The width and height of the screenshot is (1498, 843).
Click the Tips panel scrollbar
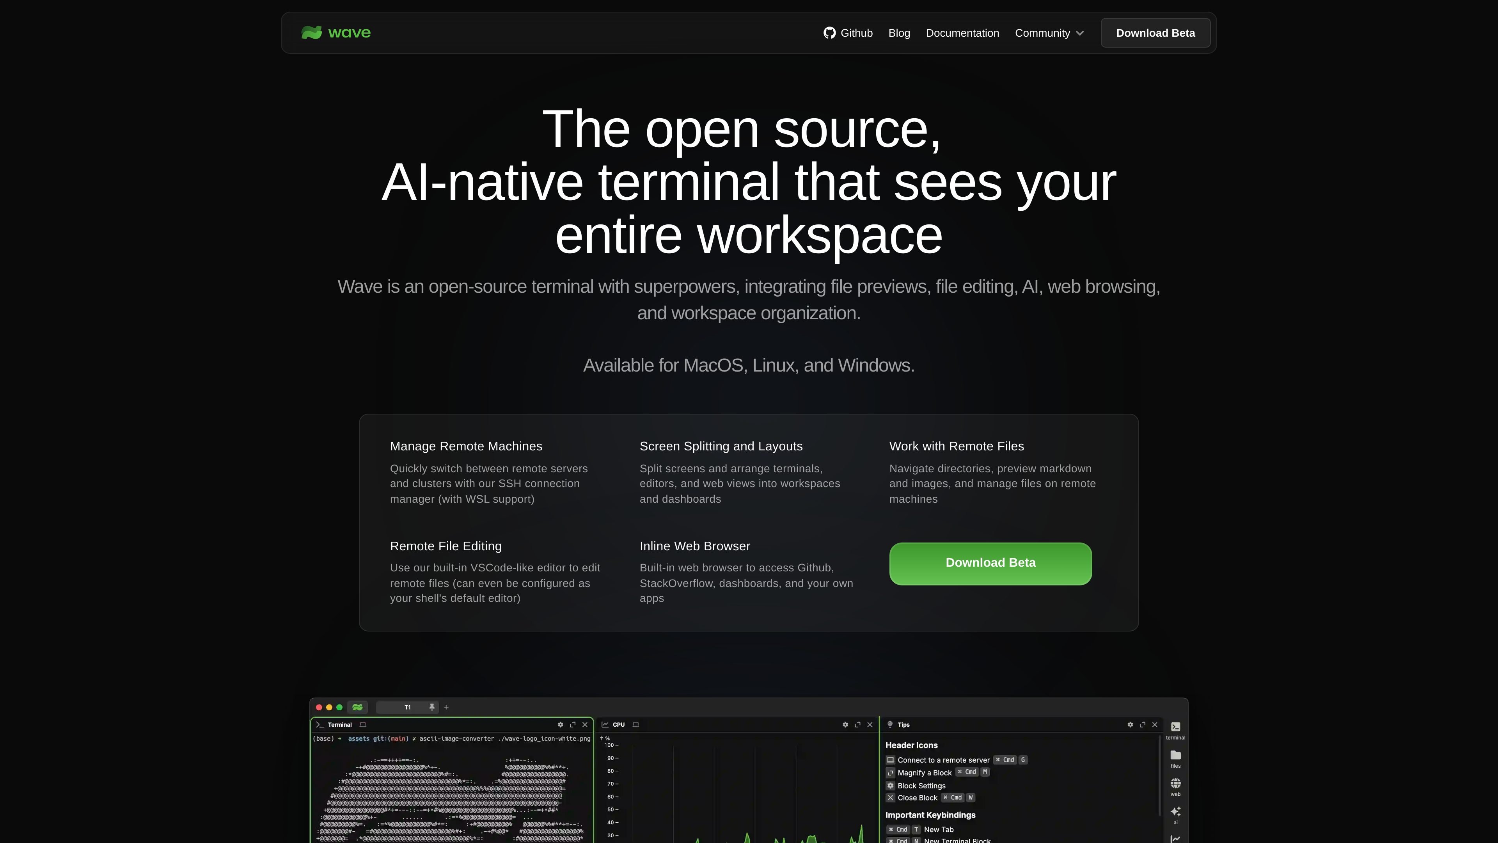click(x=1160, y=776)
